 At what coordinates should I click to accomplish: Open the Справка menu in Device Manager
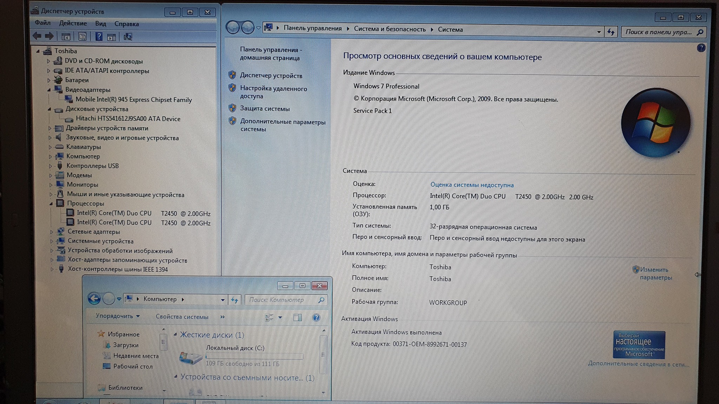[126, 24]
